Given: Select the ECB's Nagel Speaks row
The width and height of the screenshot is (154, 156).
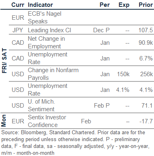Looking at the screenshot, I should tap(81, 17).
